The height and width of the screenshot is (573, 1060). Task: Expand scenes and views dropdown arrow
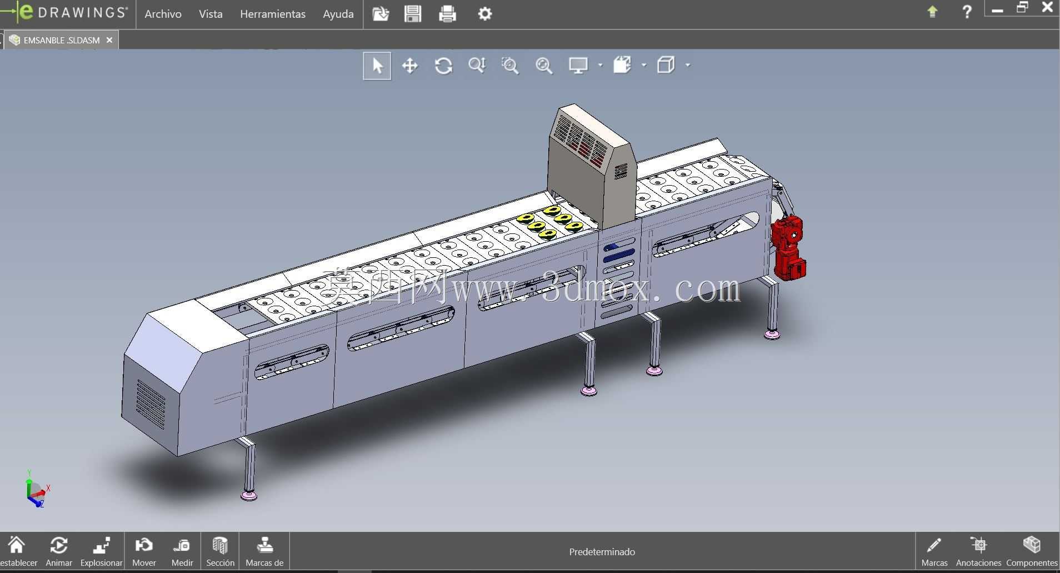[x=644, y=66]
